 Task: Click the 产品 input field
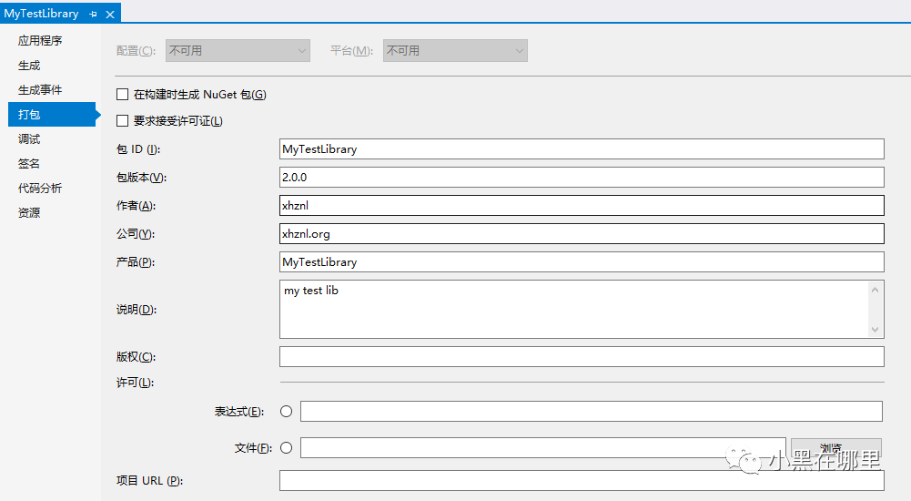click(582, 261)
